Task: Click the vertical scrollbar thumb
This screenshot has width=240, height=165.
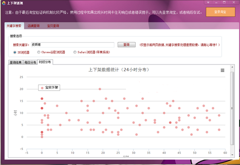Action: [x=232, y=108]
